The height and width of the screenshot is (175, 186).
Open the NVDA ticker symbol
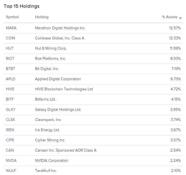[11, 161]
